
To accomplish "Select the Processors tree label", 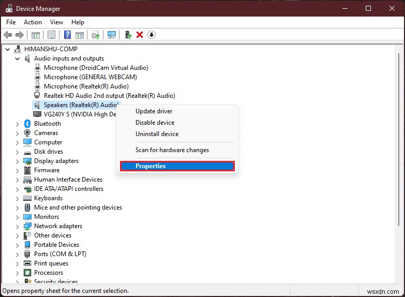I will [49, 273].
